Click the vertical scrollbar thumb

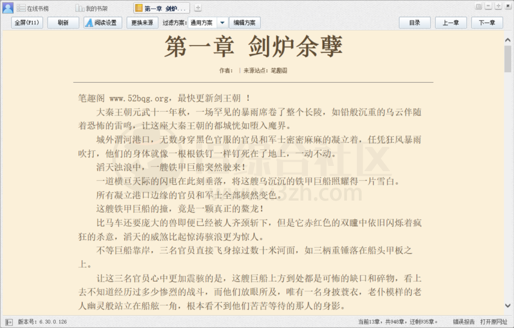(508, 58)
